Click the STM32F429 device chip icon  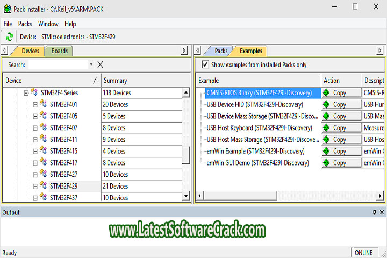[43, 186]
